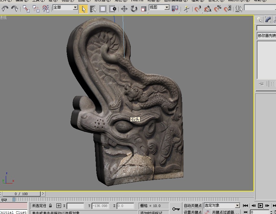This screenshot has width=276, height=214.
Task: Switch to the Modify panel tab
Action: [x=268, y=20]
